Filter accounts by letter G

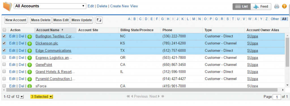click(162, 19)
